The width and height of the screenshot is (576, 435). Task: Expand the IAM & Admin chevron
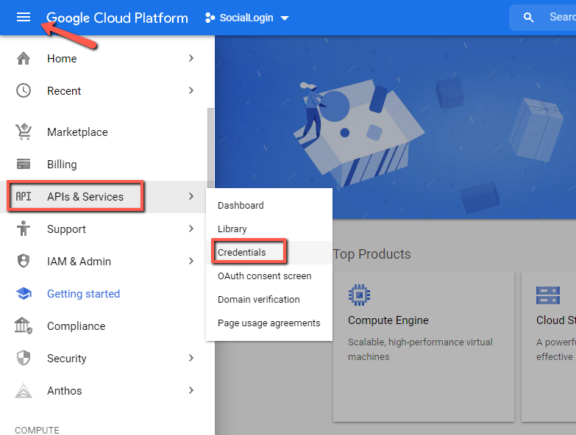(191, 261)
